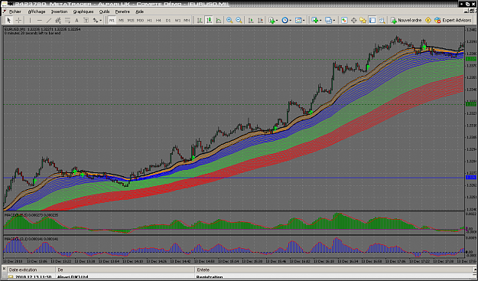Open the Navigator folder-star icon
This screenshot has width=478, height=281.
point(363,21)
